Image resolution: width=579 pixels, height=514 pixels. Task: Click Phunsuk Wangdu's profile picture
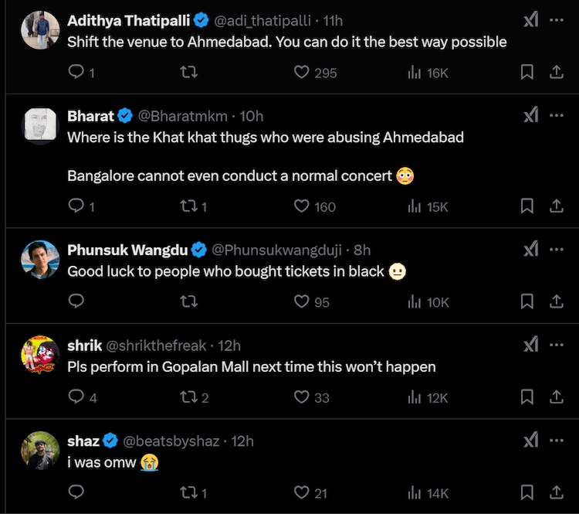[x=40, y=260]
